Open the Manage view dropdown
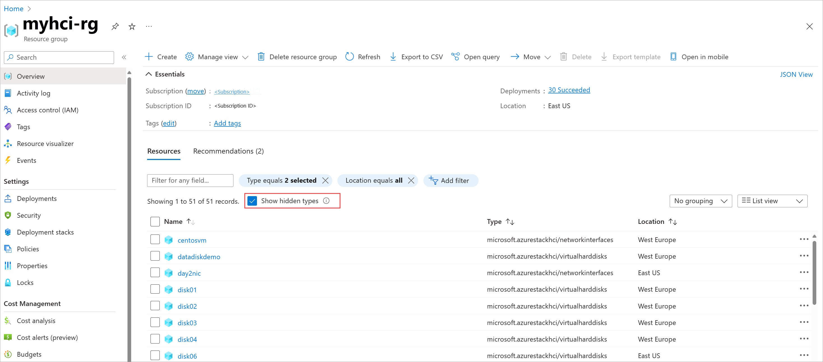 (217, 57)
